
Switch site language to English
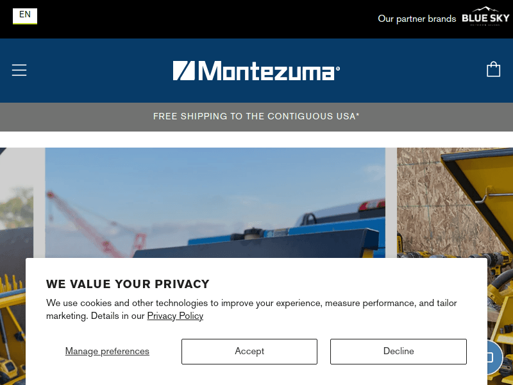click(x=25, y=14)
